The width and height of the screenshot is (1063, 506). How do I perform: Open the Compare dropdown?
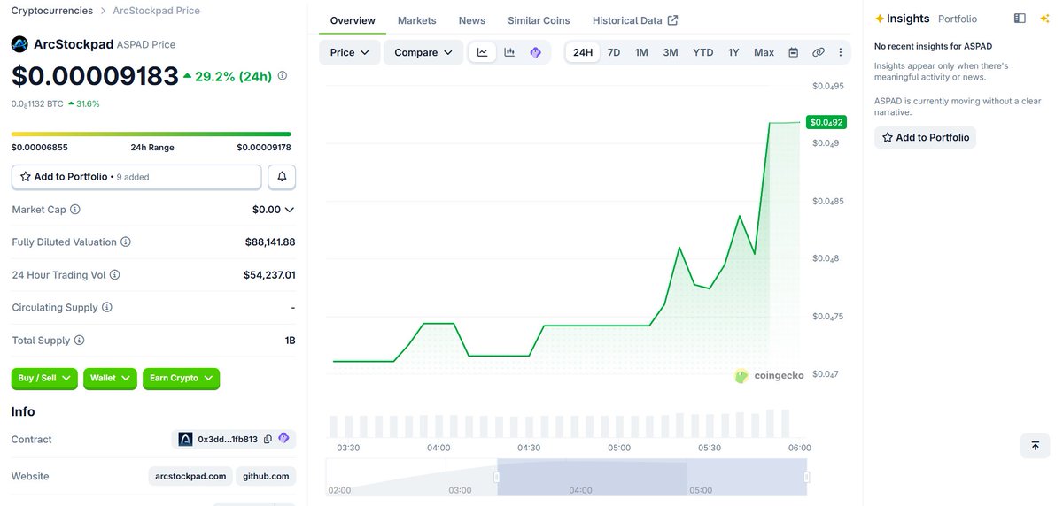click(x=423, y=52)
